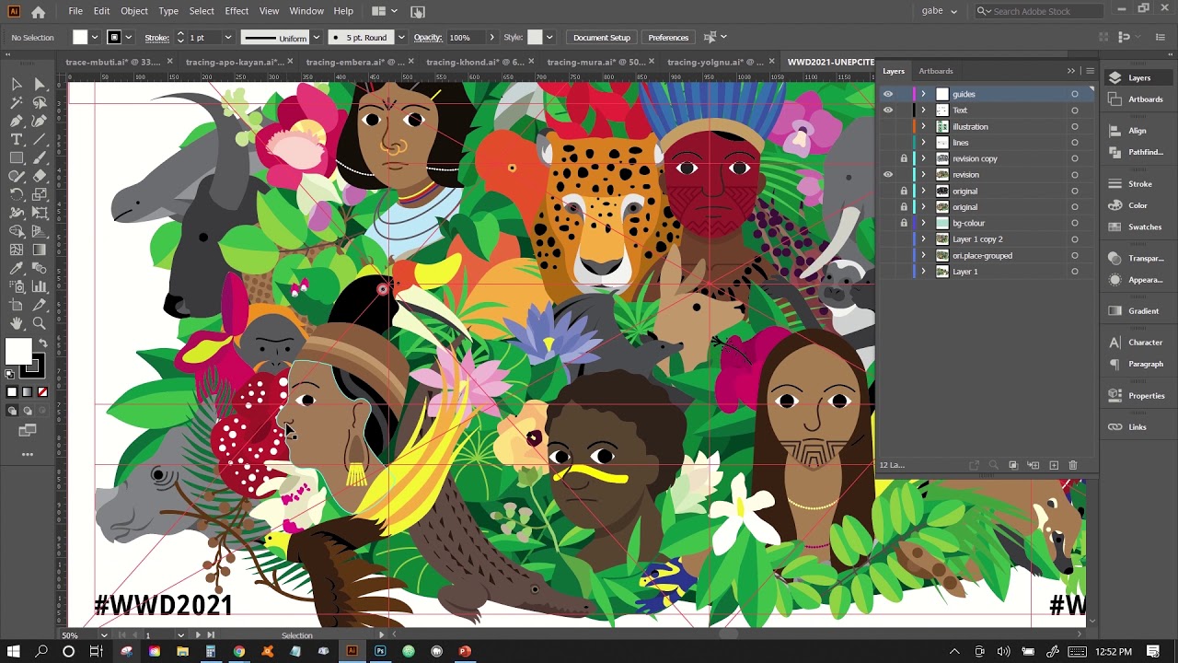Open the Style dropdown in control bar
The image size is (1178, 663).
point(549,38)
